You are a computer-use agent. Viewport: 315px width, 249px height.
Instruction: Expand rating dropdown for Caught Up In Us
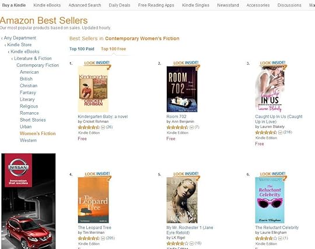280,133
